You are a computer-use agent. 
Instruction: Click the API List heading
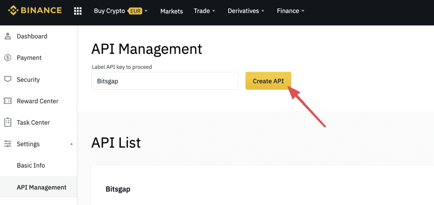(116, 143)
